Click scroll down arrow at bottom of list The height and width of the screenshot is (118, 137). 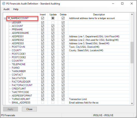[132, 103]
